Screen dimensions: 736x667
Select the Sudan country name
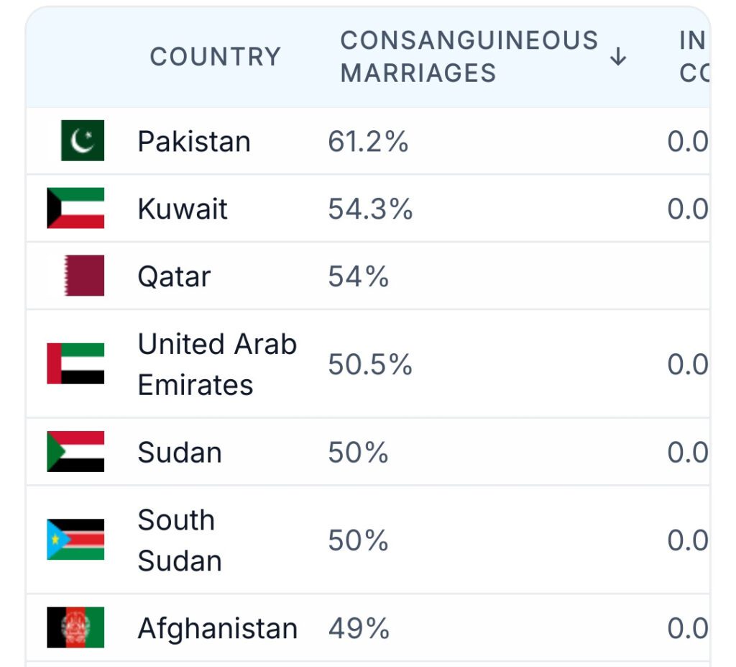tap(180, 453)
